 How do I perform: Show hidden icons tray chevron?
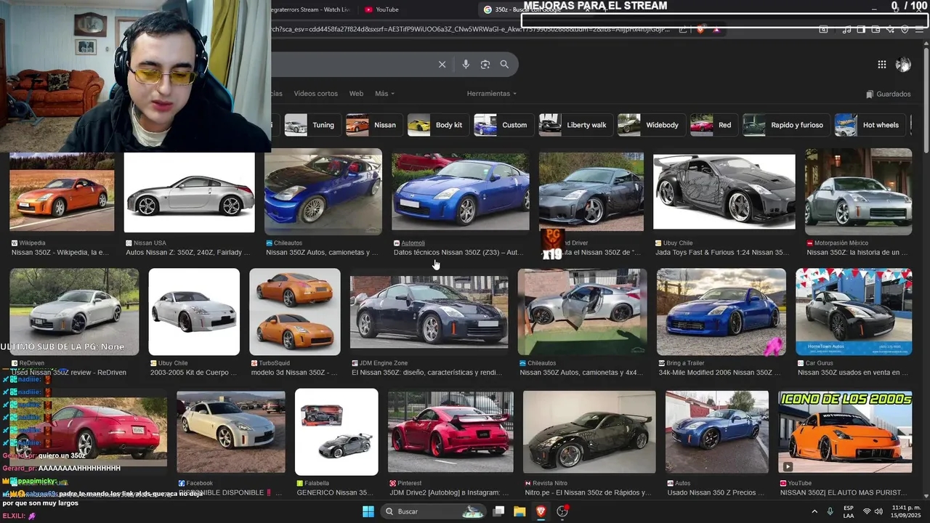pos(814,511)
